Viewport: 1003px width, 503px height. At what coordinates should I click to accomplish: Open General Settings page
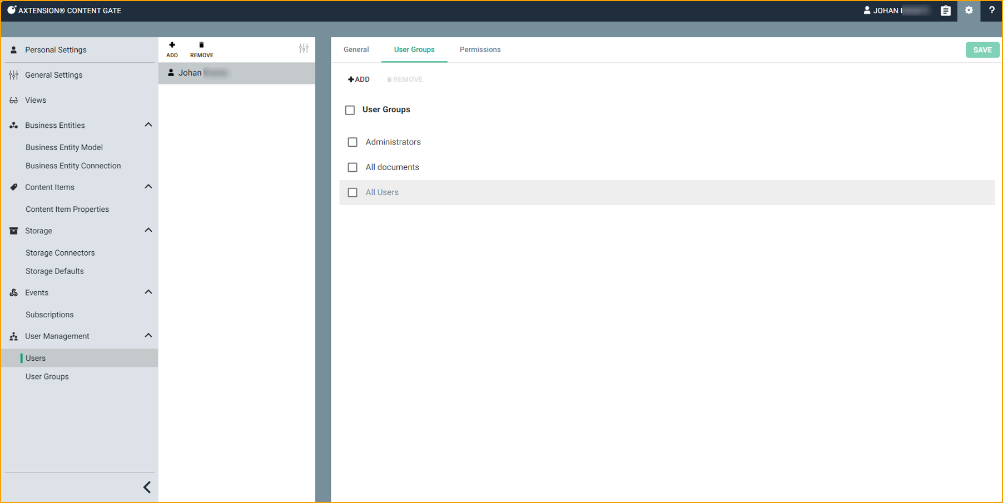[x=53, y=75]
